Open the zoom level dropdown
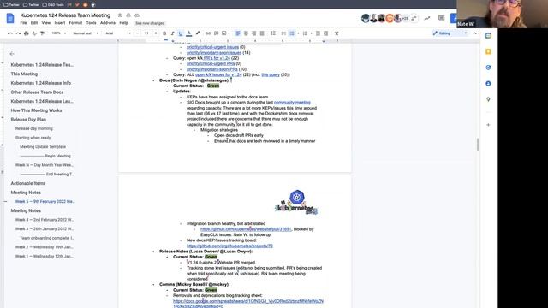 tap(58, 33)
